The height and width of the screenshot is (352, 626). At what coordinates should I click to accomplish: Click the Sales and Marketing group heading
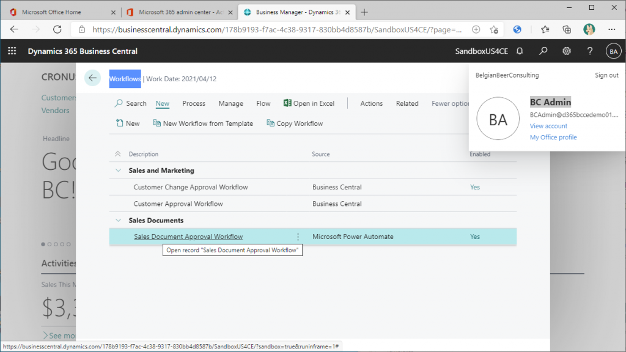click(161, 170)
